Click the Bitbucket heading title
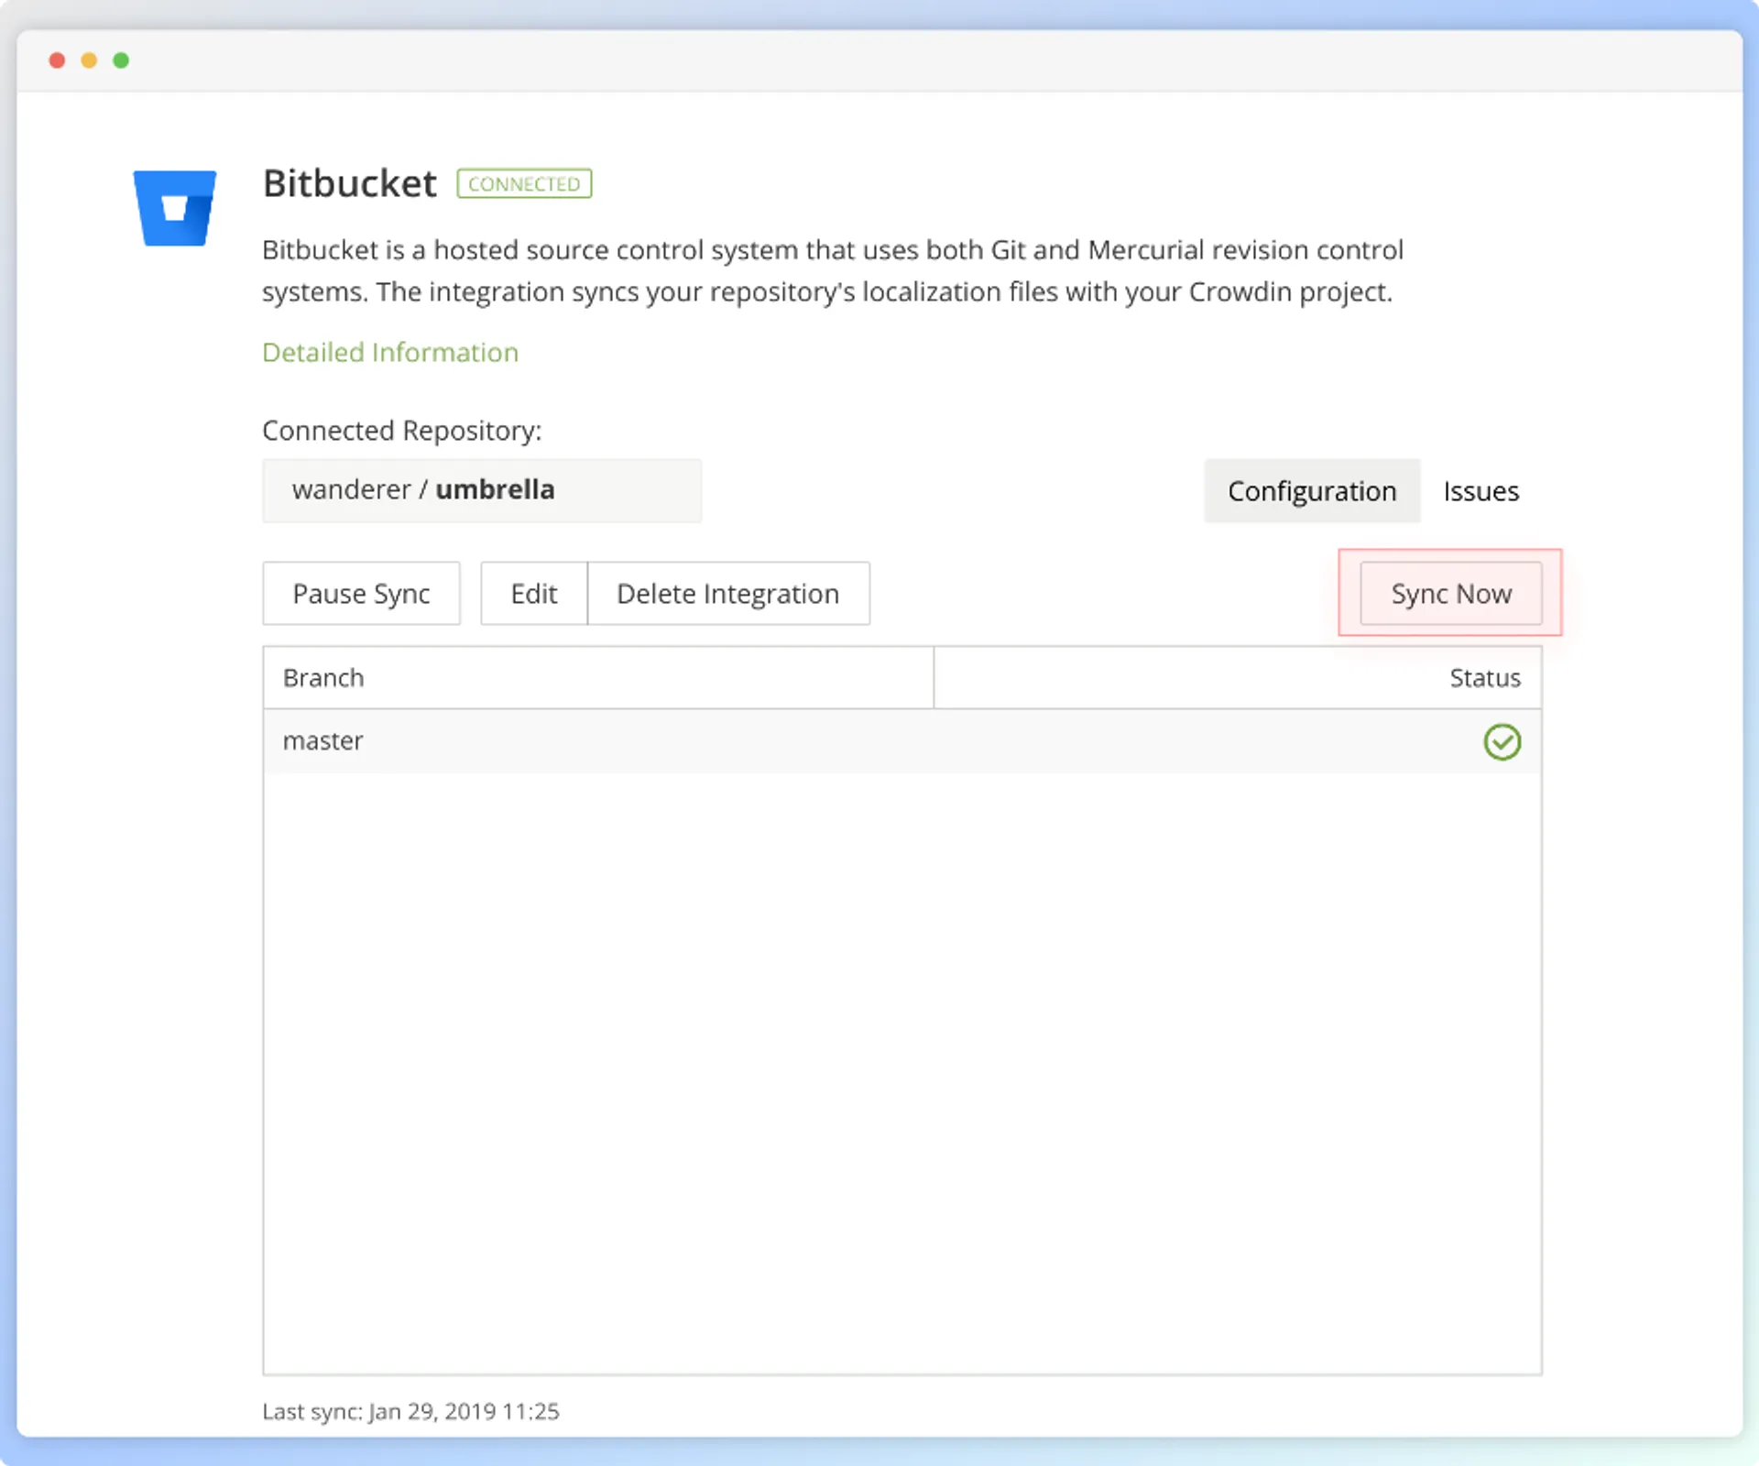Viewport: 1759px width, 1466px height. pos(350,183)
